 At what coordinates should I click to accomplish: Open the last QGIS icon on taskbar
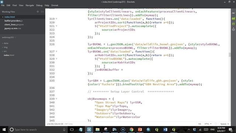pyautogui.click(x=174, y=130)
